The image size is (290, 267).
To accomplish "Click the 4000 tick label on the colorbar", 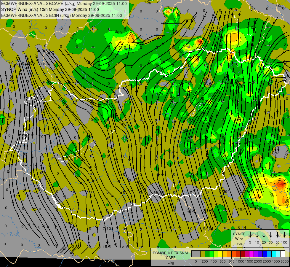I will coord(275,261).
